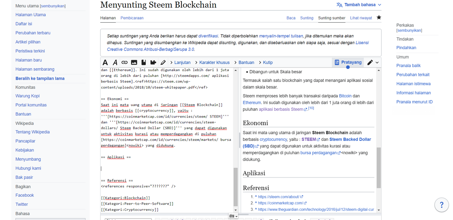Open Portal komunitas link
The height and width of the screenshot is (220, 453).
pos(31,105)
